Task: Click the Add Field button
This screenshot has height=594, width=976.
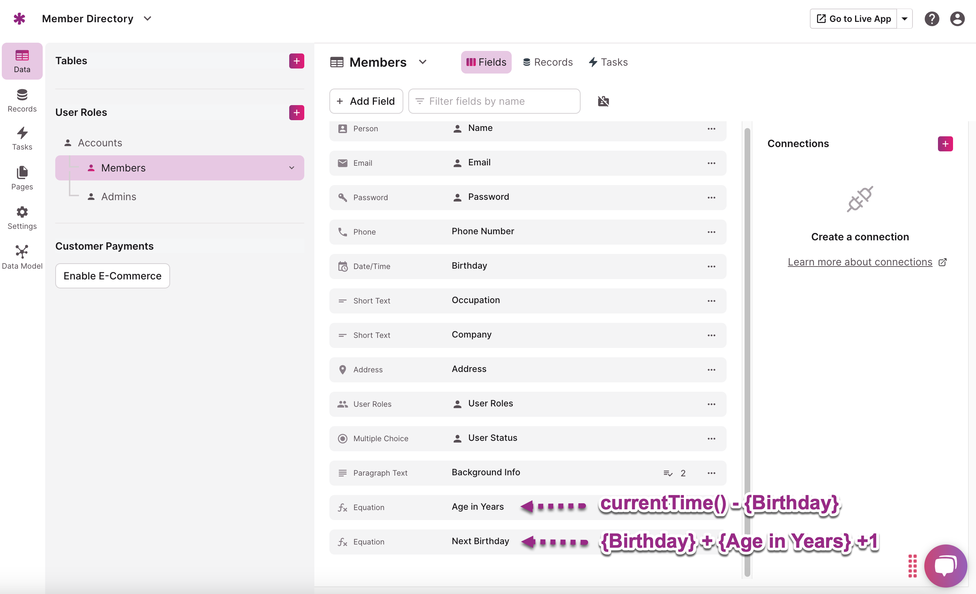Action: [366, 102]
